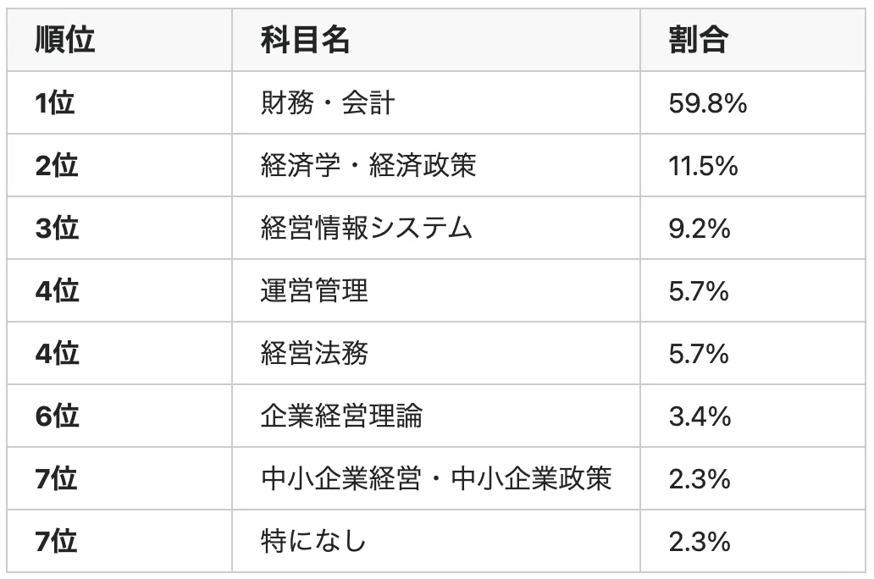This screenshot has width=874, height=579.
Task: Click the 3.4% percentage cell
Action: tap(753, 416)
